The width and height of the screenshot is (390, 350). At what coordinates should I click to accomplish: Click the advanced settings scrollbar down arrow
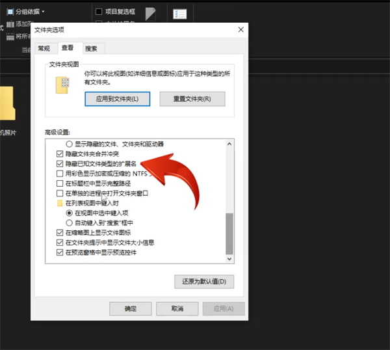click(x=229, y=258)
